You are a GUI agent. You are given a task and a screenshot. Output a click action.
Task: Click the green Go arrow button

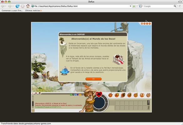coord(134,6)
